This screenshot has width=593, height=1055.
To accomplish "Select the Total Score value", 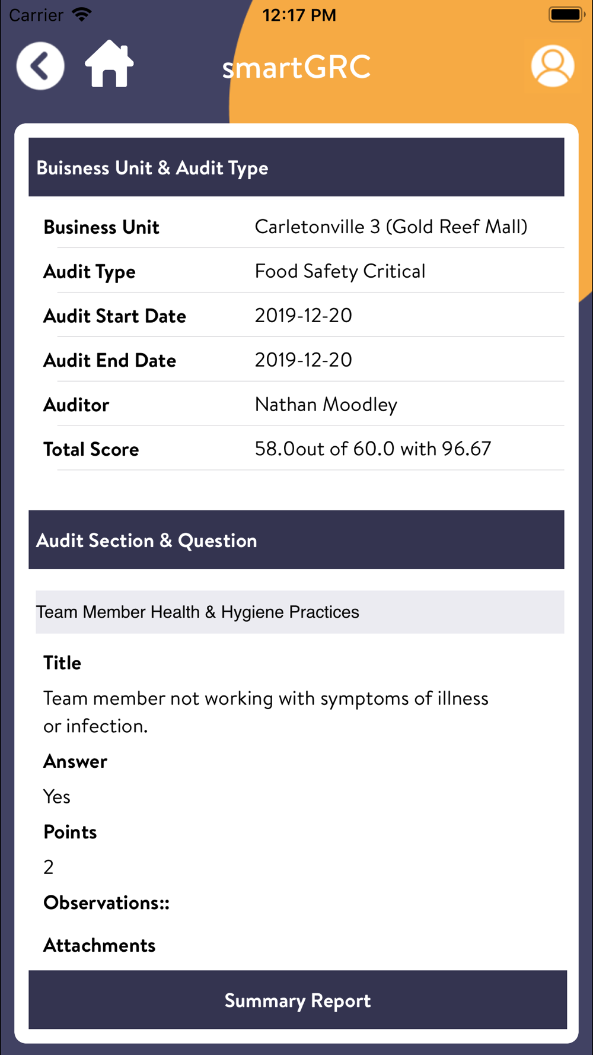I will (373, 449).
